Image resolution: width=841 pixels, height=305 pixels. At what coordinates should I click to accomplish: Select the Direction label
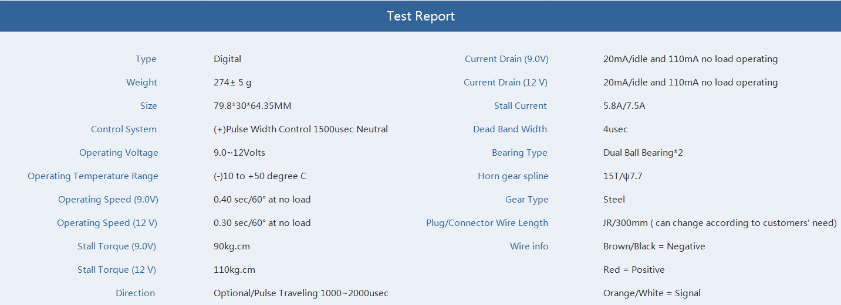click(x=136, y=293)
